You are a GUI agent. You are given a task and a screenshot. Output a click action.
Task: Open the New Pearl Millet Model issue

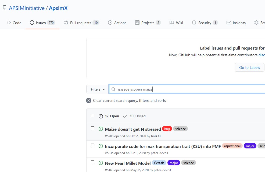click(128, 163)
